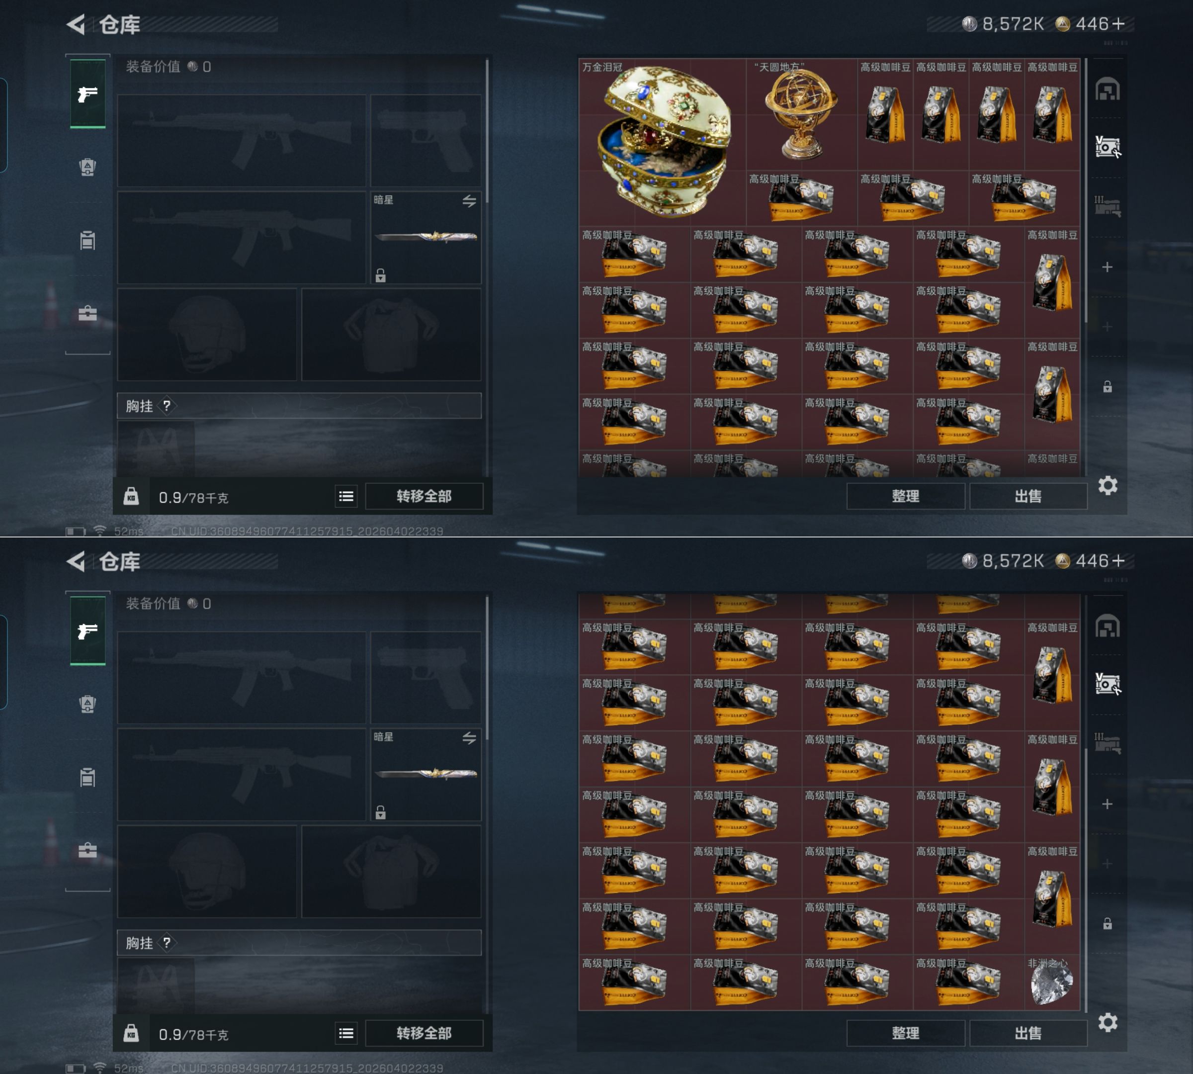Viewport: 1193px width, 1074px height.
Task: Click the locked storage slot padlock, upper screen
Action: [x=1108, y=386]
